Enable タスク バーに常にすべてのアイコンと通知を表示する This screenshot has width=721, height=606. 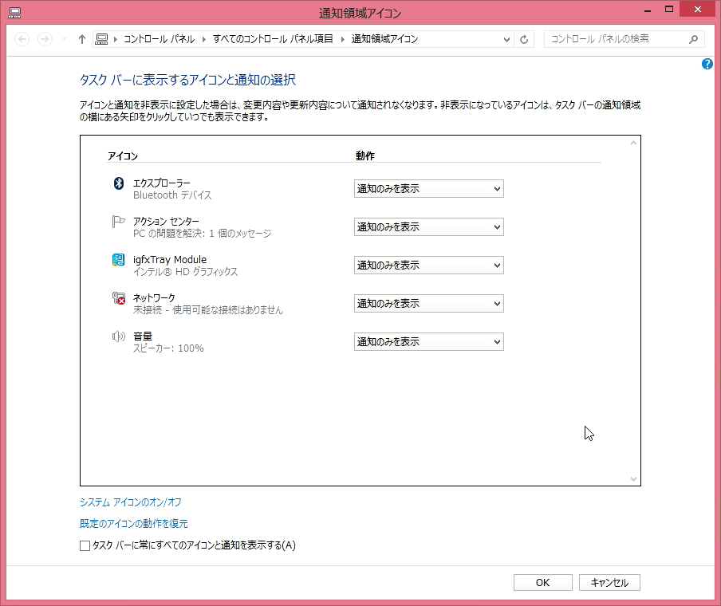84,545
